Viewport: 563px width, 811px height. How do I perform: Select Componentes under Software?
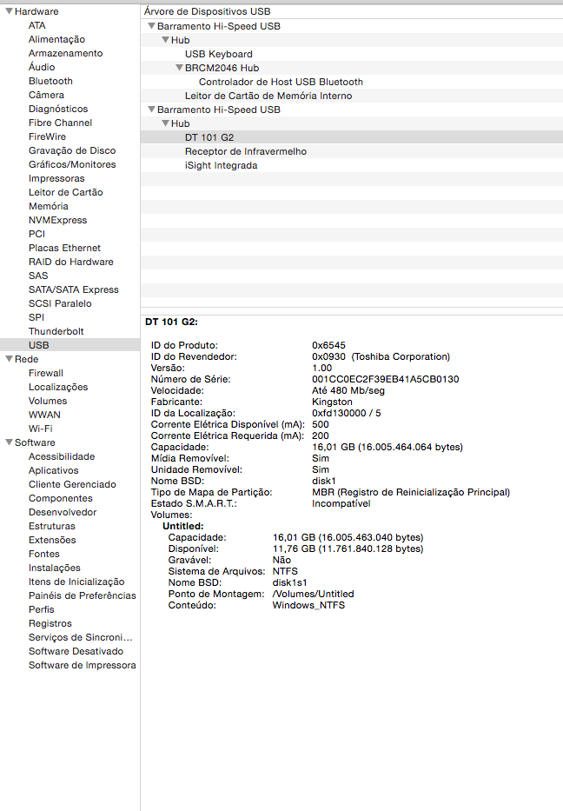tap(61, 499)
